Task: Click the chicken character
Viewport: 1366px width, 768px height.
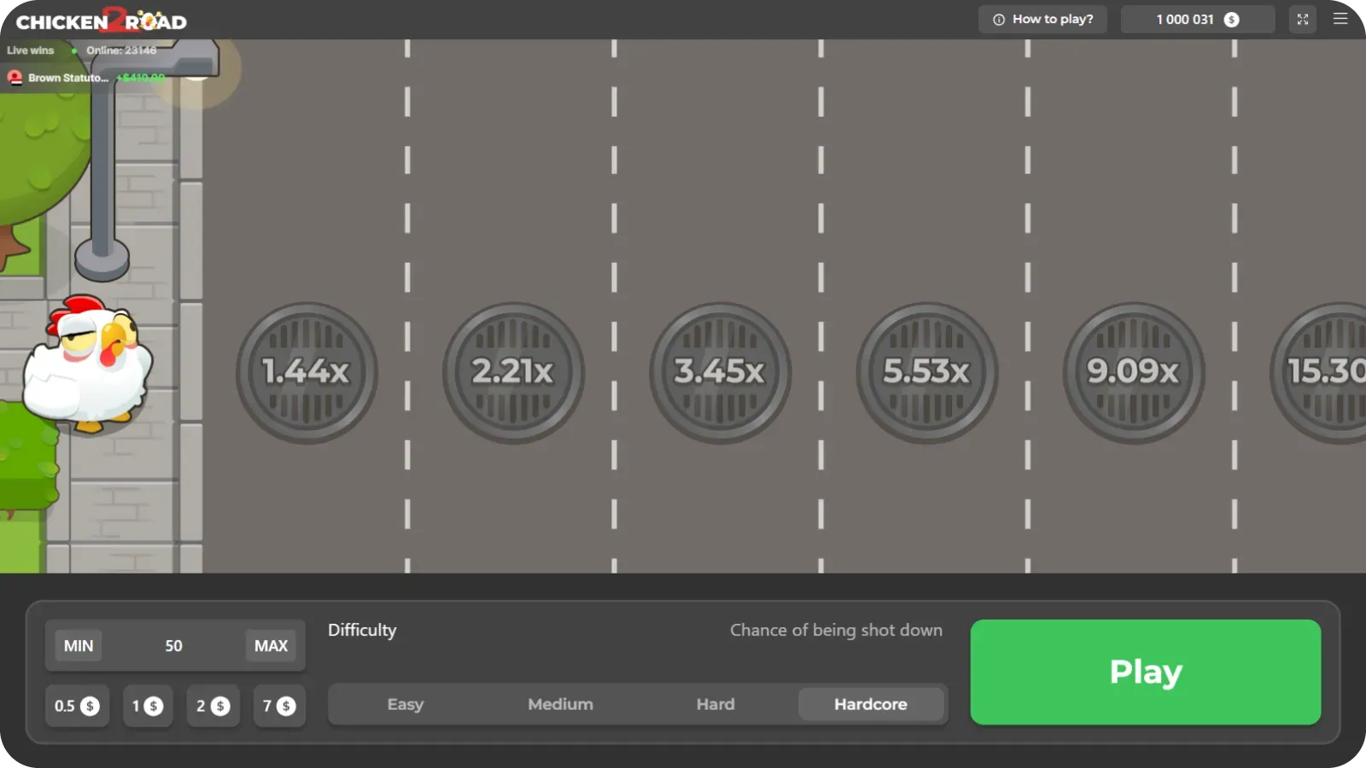Action: click(x=88, y=367)
